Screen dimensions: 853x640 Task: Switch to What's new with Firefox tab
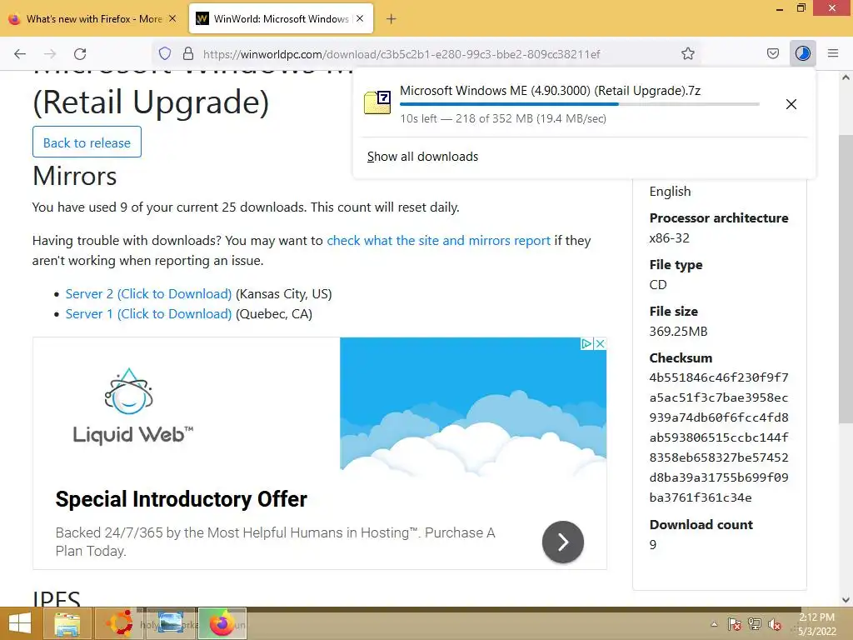tap(93, 18)
